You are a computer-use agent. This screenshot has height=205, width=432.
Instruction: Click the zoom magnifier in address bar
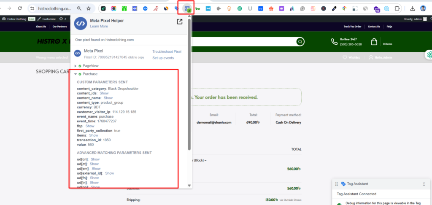[x=79, y=8]
